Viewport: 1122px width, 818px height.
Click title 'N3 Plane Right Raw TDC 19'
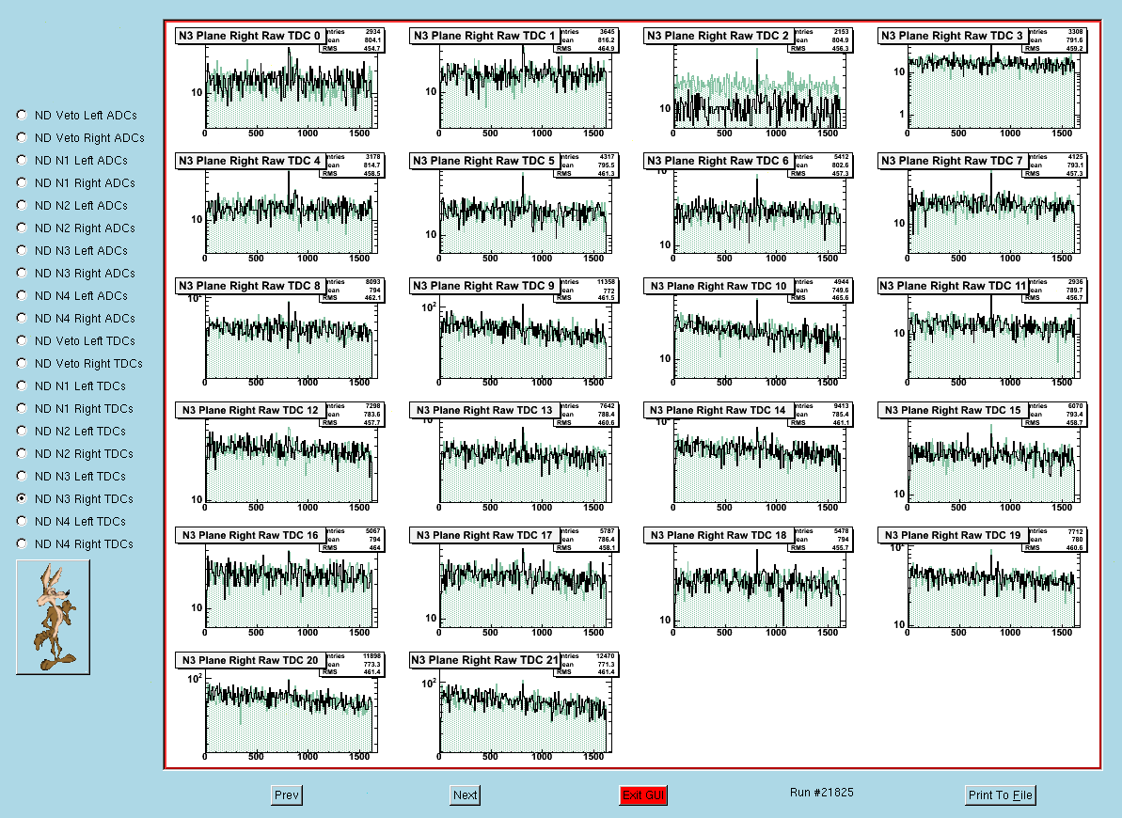(x=953, y=535)
